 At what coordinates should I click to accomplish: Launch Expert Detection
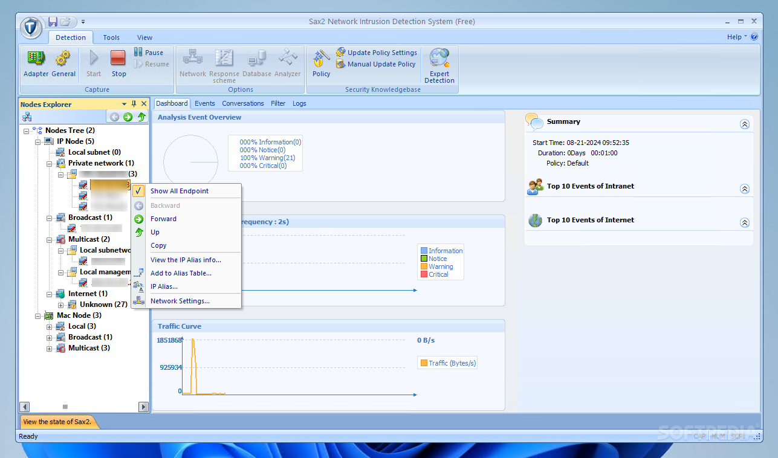coord(439,66)
